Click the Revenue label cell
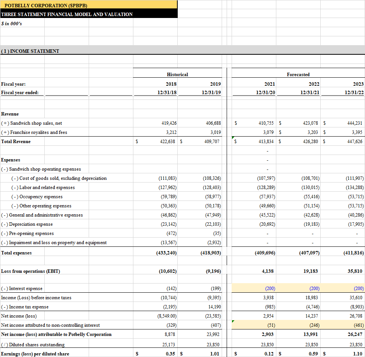This screenshot has width=365, height=357. pos(22,114)
